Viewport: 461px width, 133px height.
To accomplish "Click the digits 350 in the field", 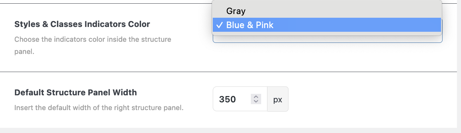I will 228,99.
